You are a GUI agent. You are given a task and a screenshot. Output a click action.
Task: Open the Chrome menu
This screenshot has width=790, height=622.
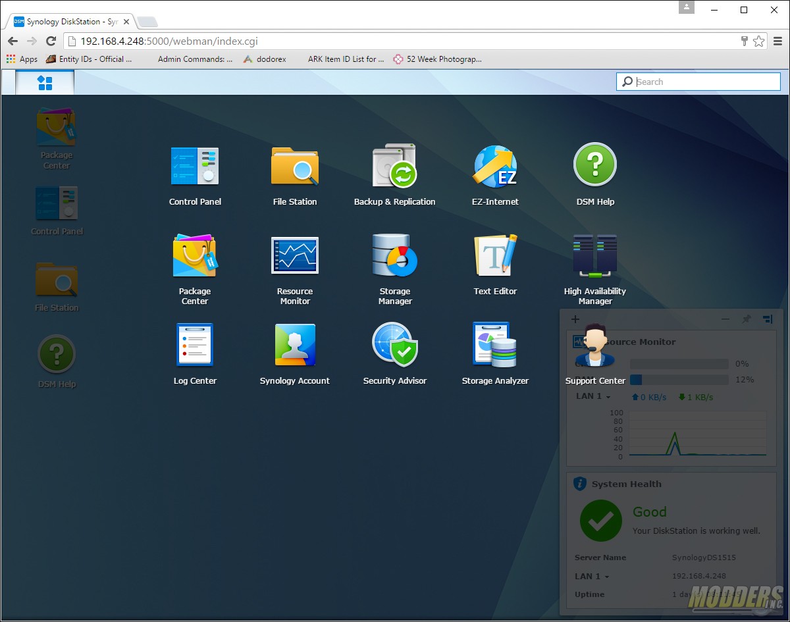[777, 41]
